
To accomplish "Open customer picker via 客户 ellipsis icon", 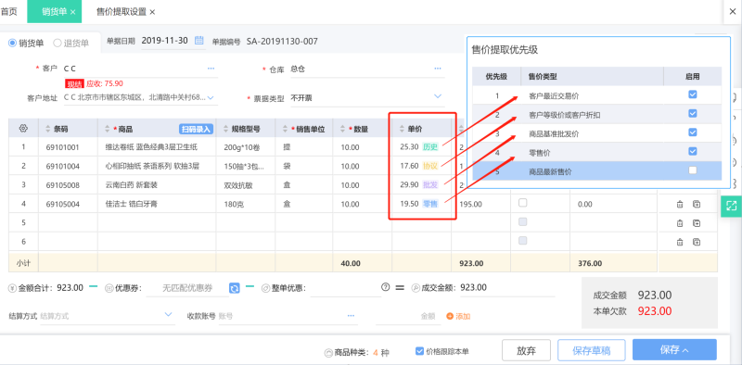I will point(211,69).
